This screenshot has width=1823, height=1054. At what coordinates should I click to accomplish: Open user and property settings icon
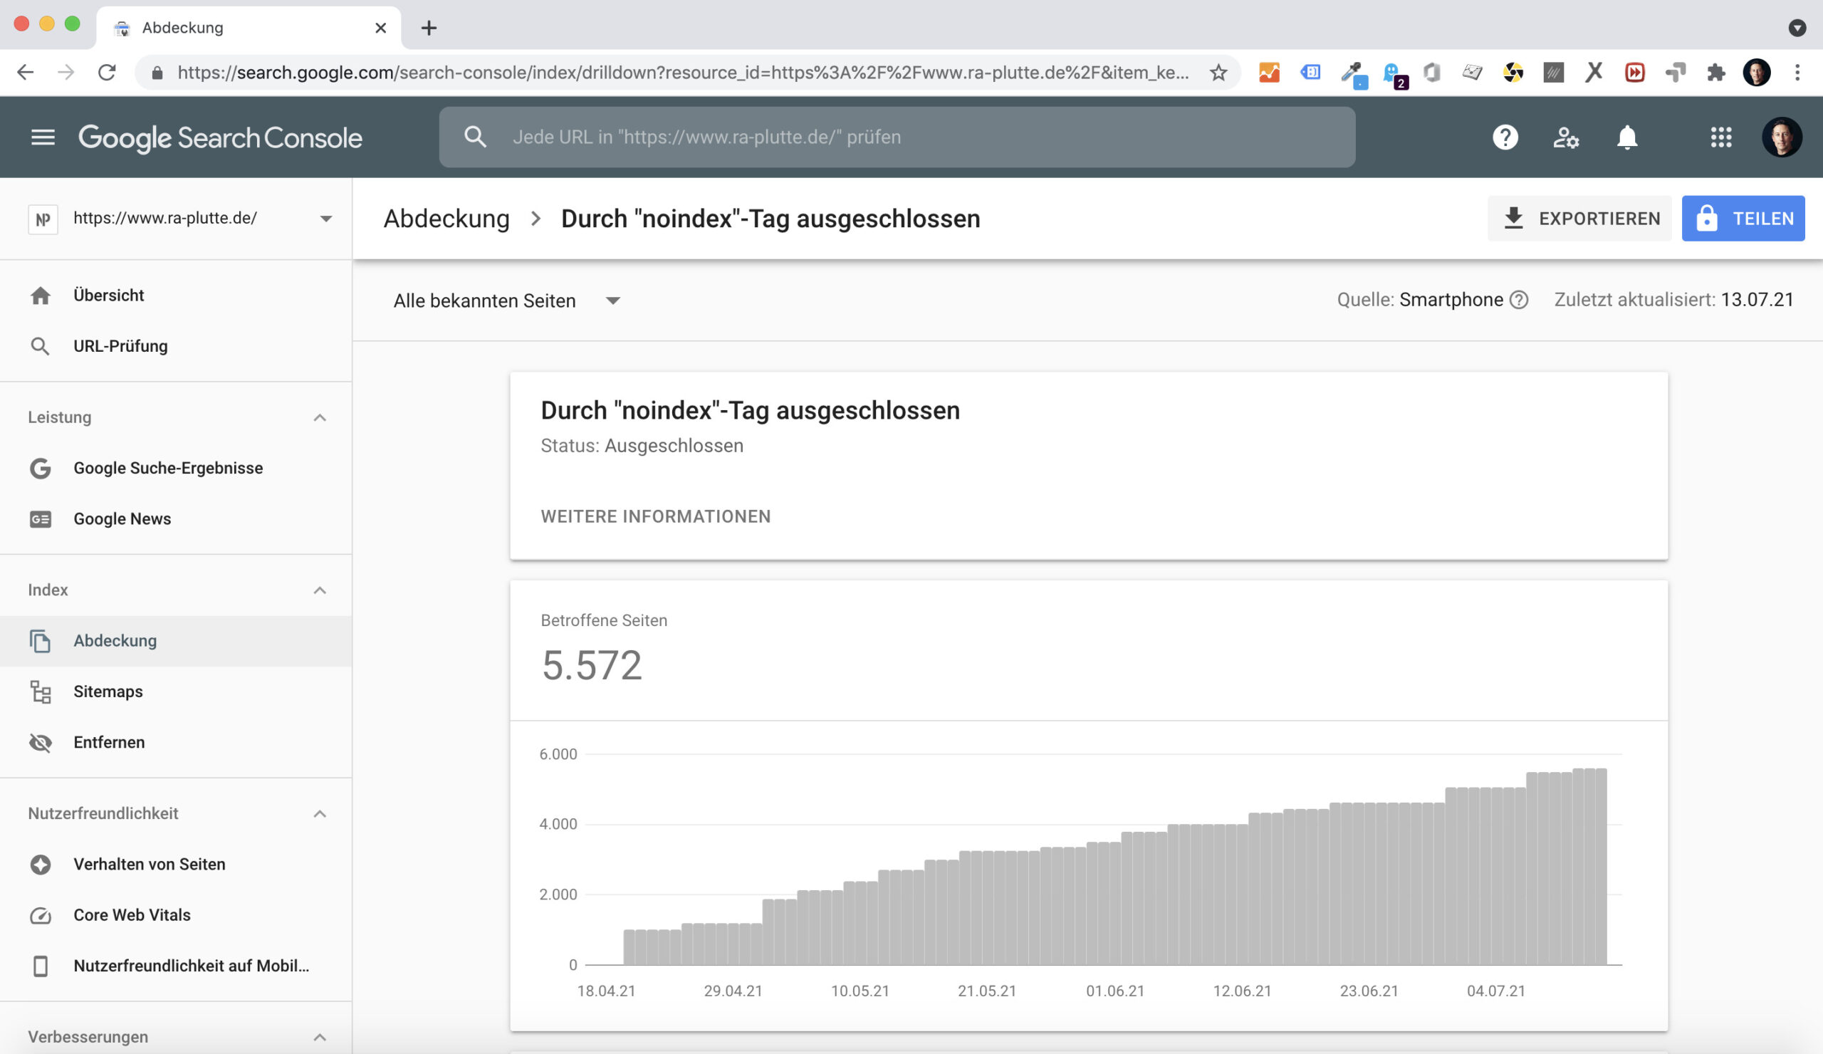[1565, 137]
